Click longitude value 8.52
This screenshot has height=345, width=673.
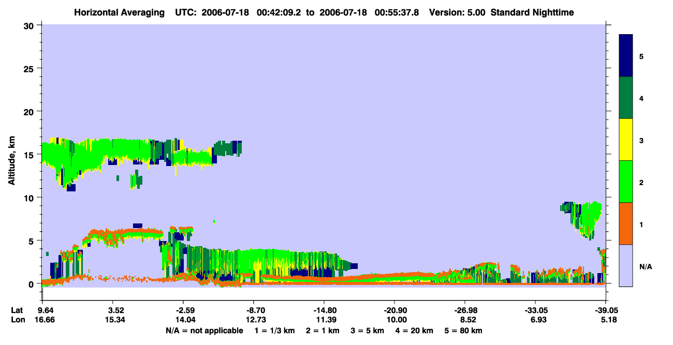pyautogui.click(x=469, y=320)
